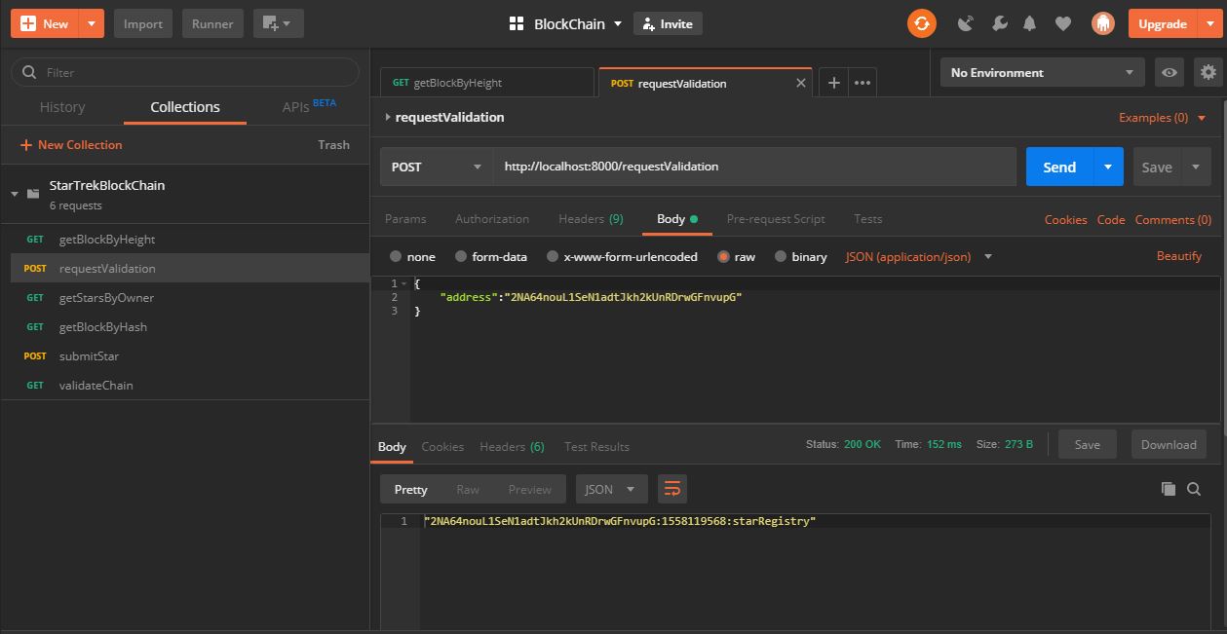Click the Import button

point(143,23)
